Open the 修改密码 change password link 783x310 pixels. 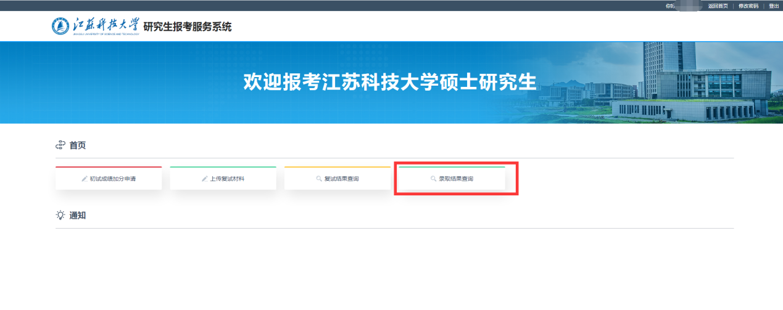tap(748, 6)
